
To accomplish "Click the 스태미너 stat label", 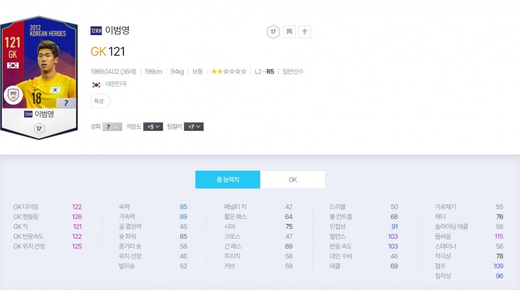I will click(446, 246).
